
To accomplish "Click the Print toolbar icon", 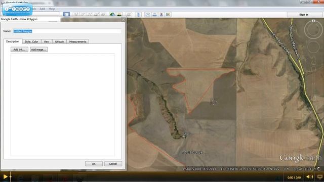I will [x=154, y=15].
